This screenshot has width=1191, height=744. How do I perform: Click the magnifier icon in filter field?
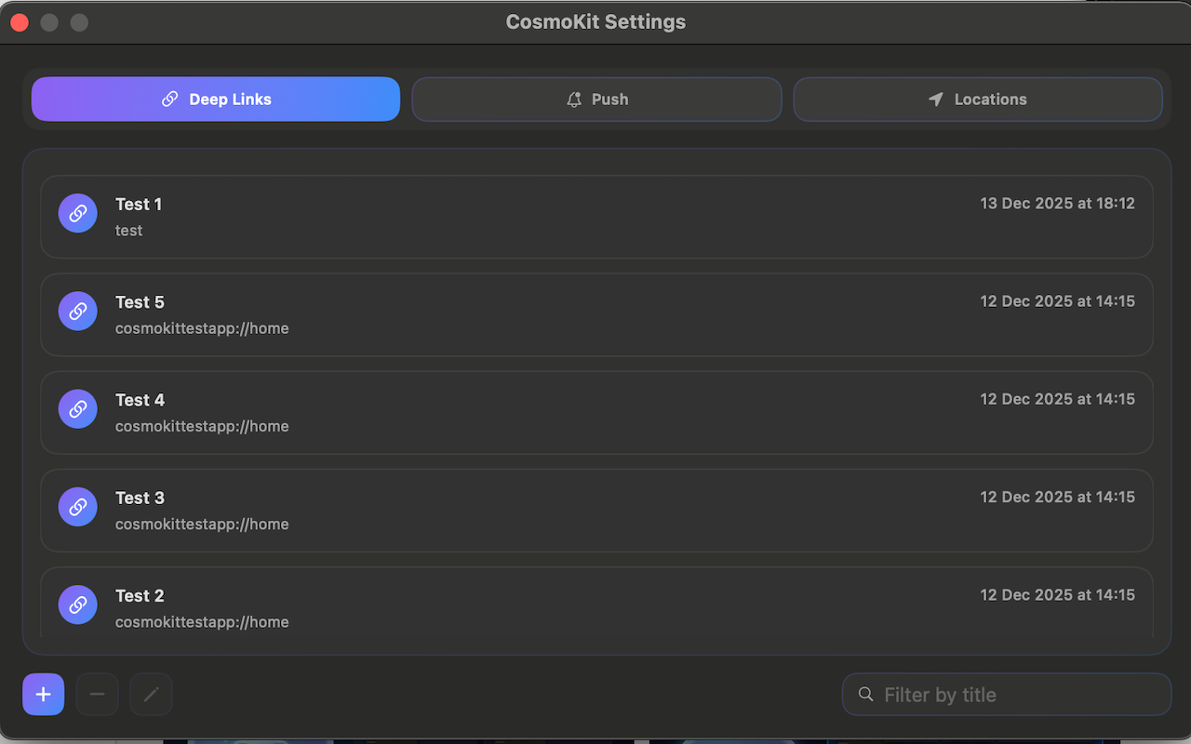point(866,695)
